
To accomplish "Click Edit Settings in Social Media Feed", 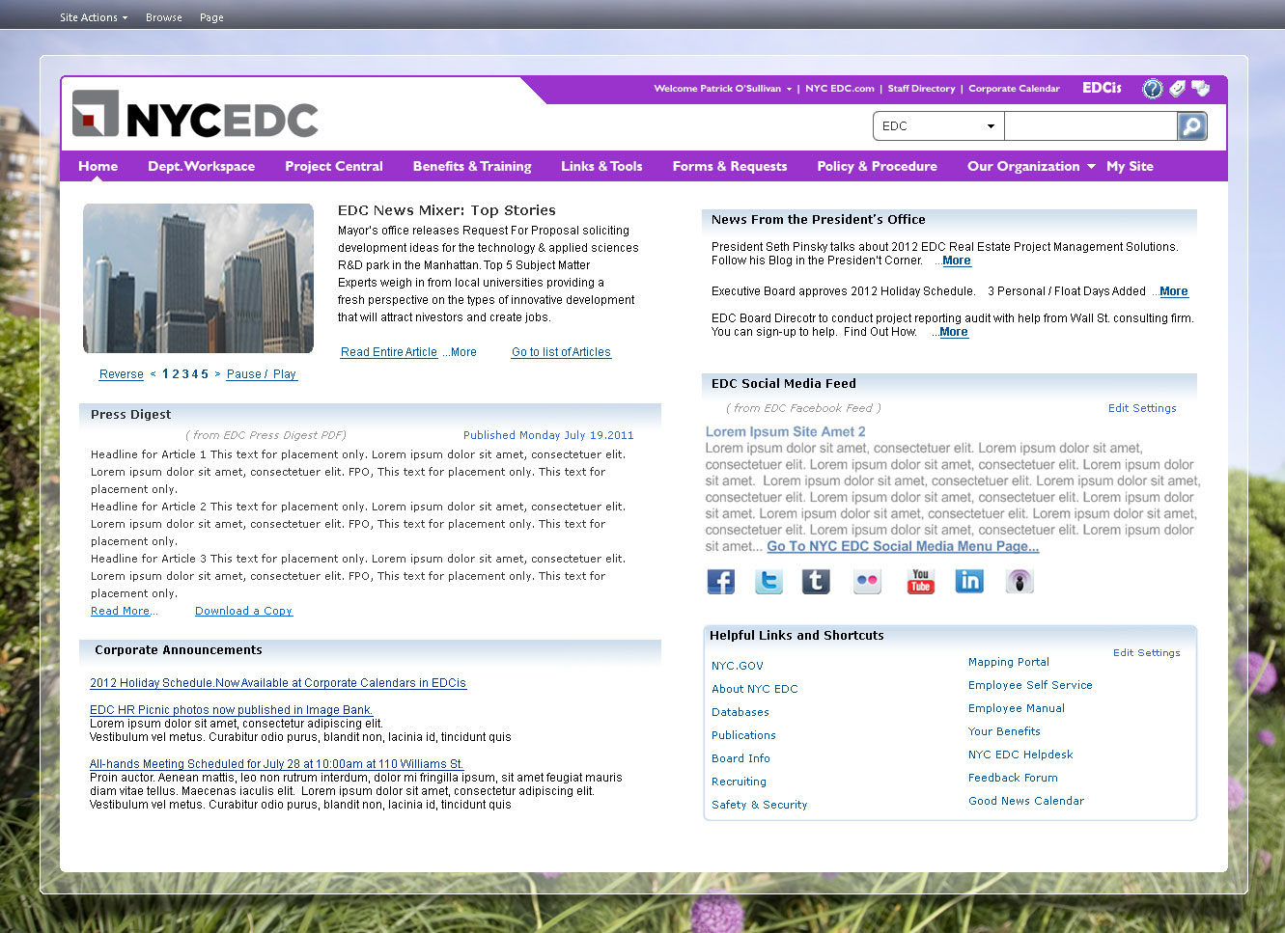I will 1142,408.
